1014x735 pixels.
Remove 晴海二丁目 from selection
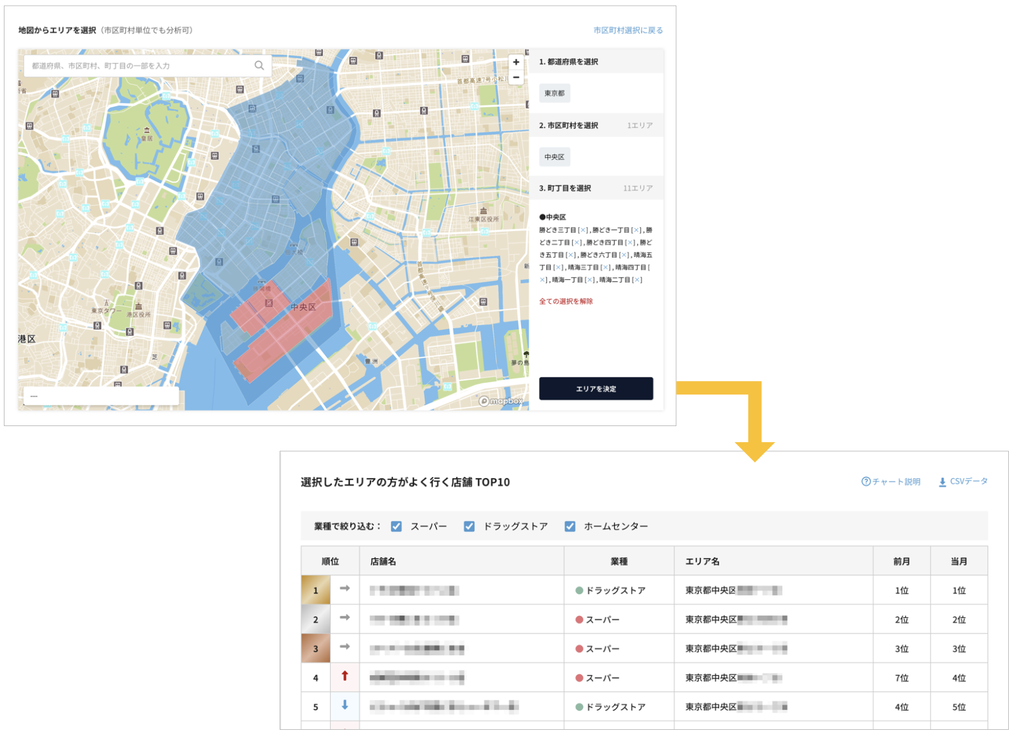tap(637, 280)
